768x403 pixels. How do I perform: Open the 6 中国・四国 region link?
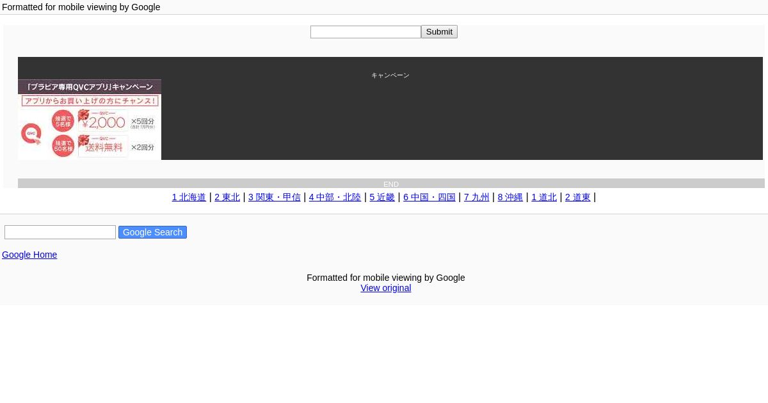(429, 197)
